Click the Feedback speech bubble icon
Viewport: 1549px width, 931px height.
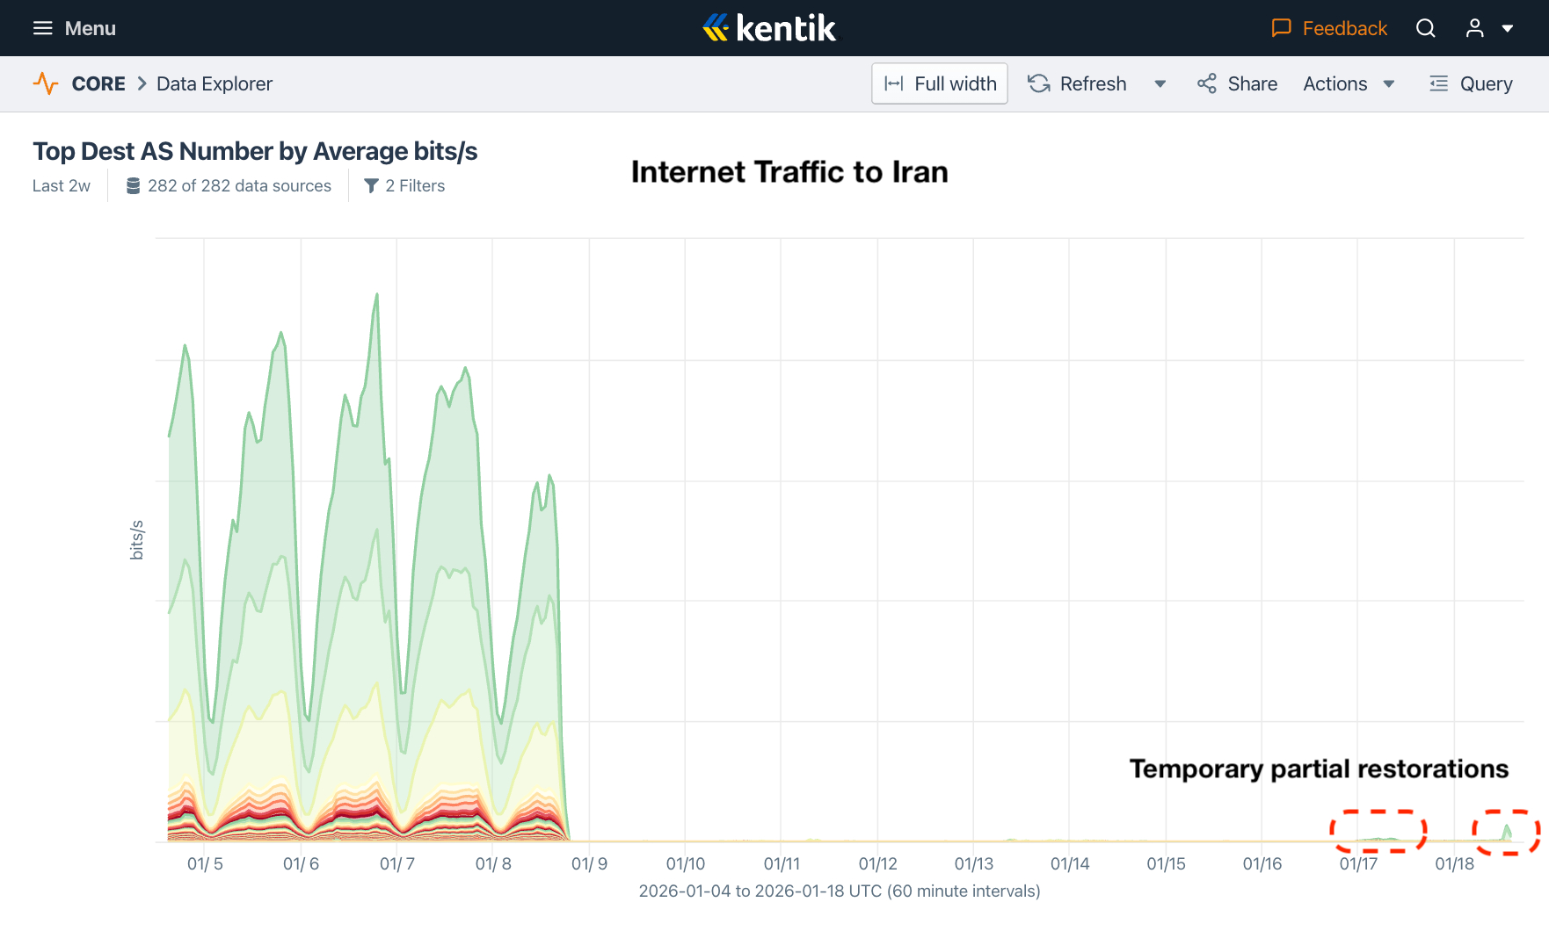tap(1281, 28)
